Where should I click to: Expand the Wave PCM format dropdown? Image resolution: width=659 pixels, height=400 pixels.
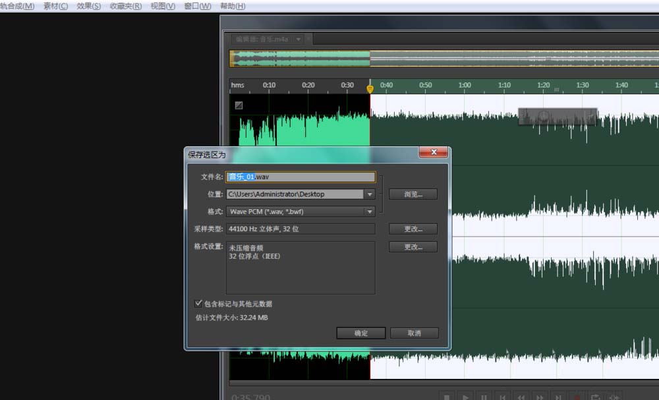click(370, 212)
